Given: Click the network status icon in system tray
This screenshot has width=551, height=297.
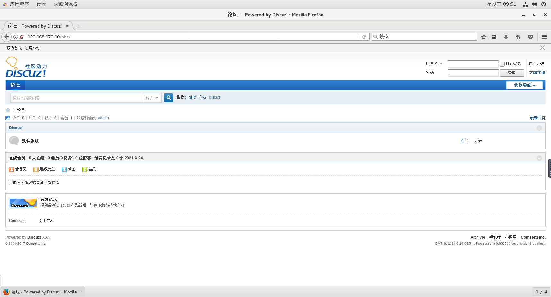Looking at the screenshot, I should point(525,4).
